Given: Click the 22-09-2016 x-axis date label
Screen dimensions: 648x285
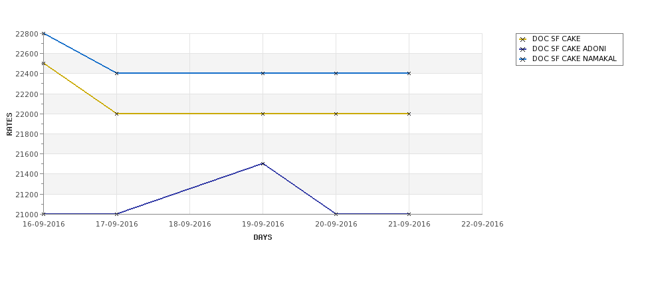Looking at the screenshot, I should 483,225.
